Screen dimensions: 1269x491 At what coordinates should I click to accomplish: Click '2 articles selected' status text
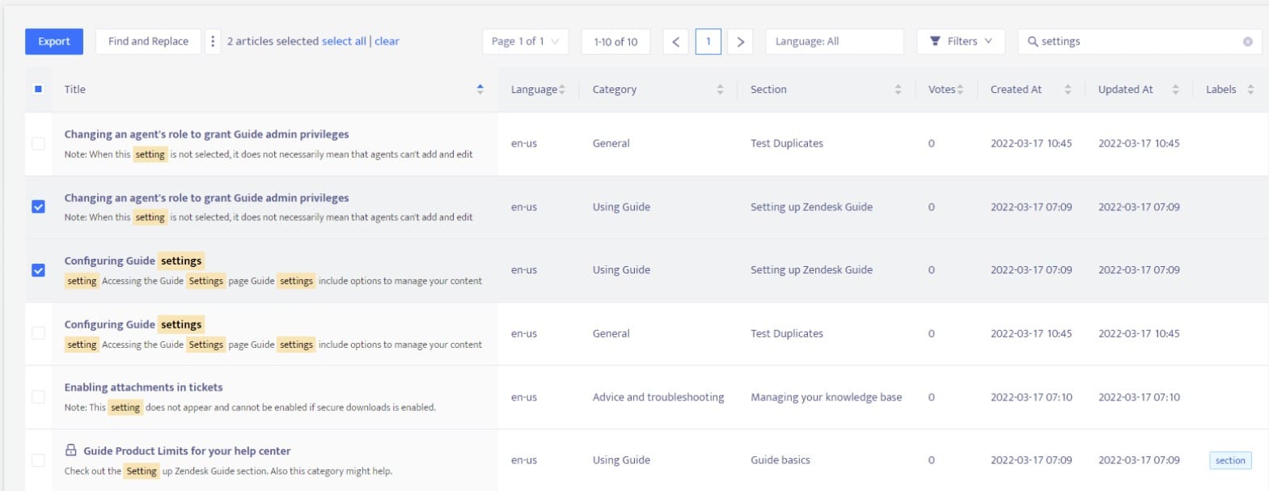[273, 41]
